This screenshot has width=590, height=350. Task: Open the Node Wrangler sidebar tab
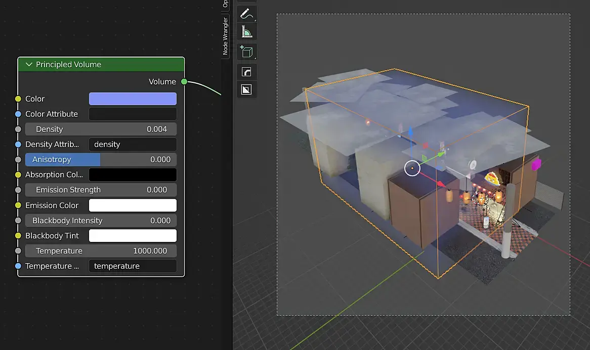coord(226,36)
